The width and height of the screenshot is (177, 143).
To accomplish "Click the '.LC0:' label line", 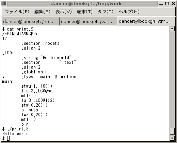I will [8, 53].
